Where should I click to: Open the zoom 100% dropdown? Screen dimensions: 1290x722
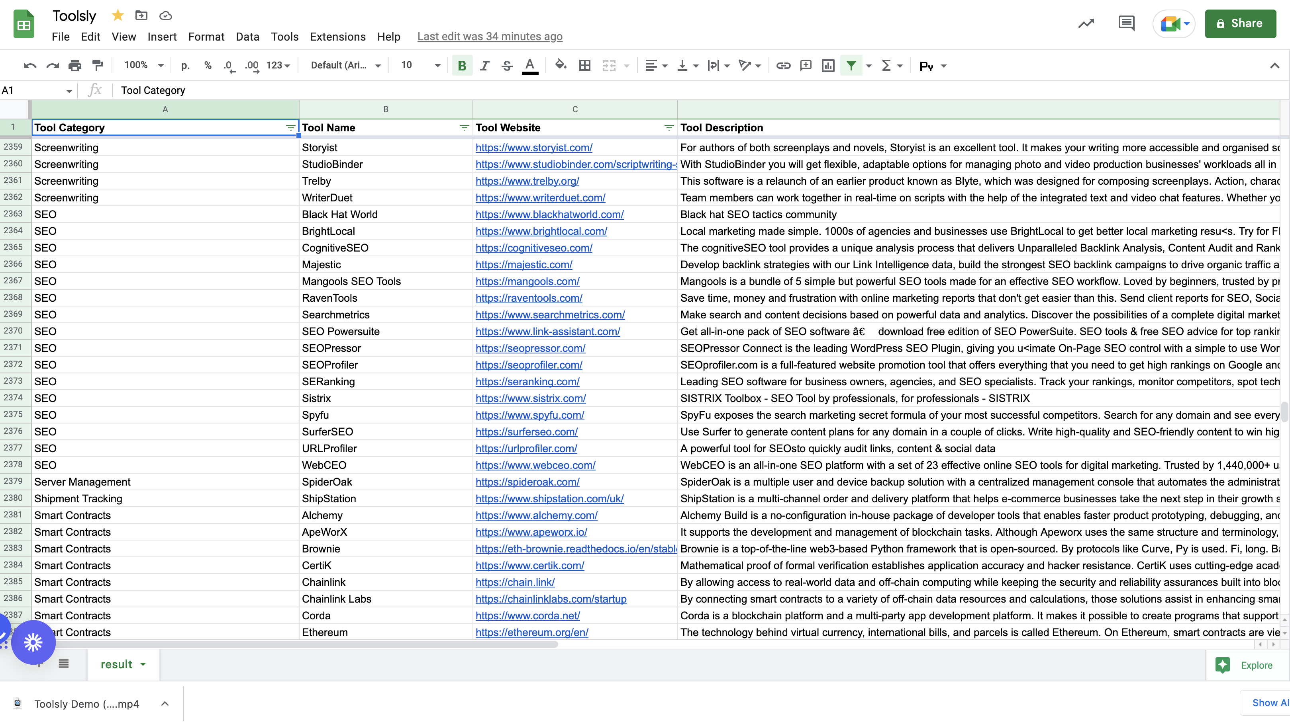(144, 65)
